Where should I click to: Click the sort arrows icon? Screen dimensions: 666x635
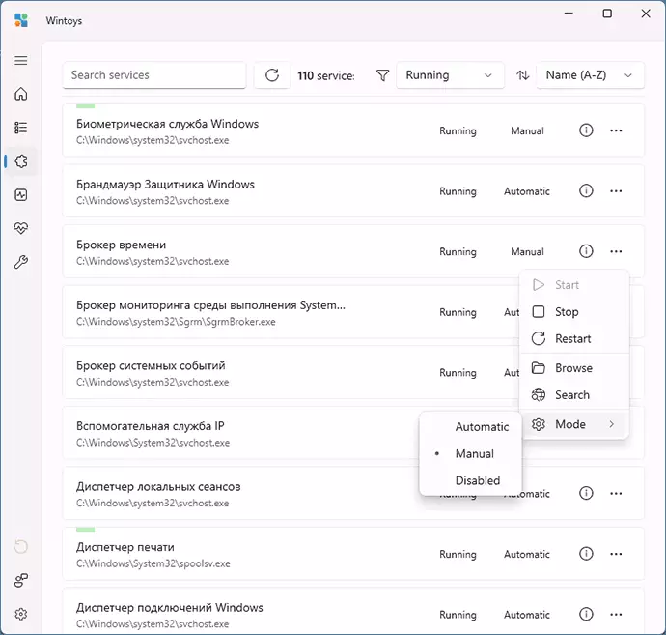pyautogui.click(x=523, y=75)
